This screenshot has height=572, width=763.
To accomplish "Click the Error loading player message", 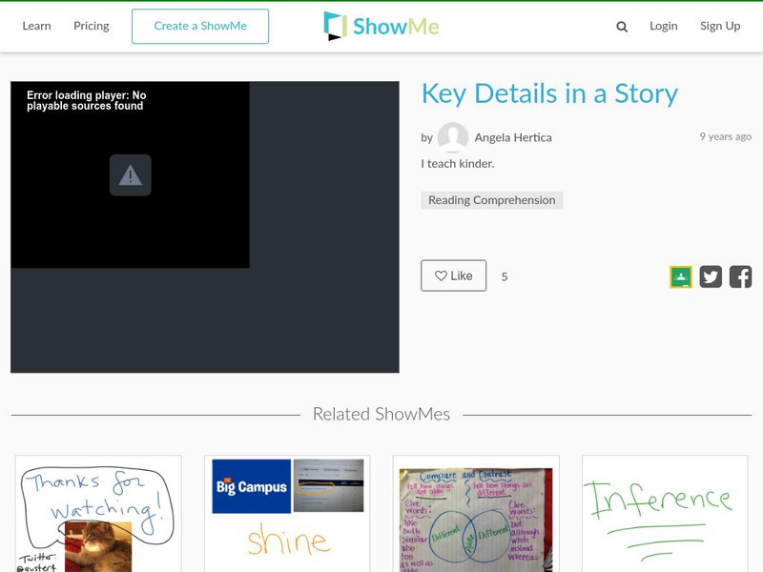I will click(86, 101).
